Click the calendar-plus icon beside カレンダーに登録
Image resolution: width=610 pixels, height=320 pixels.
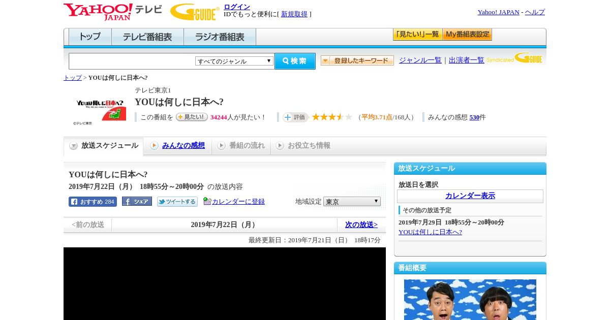coord(207,201)
